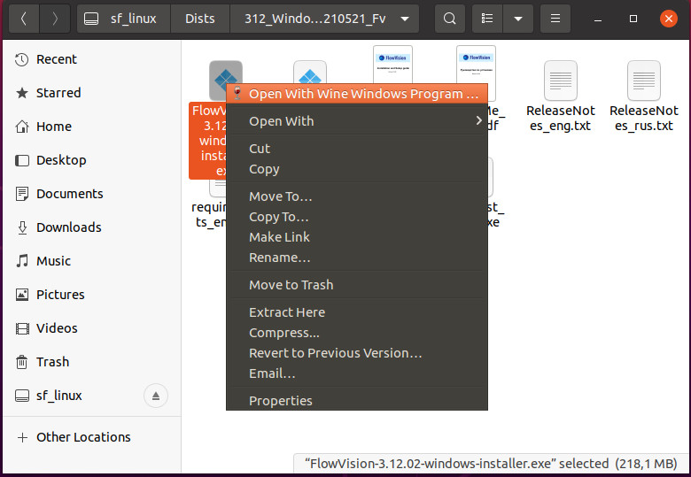Select the second FlowVision exe icon
Image resolution: width=691 pixels, height=477 pixels.
310,72
